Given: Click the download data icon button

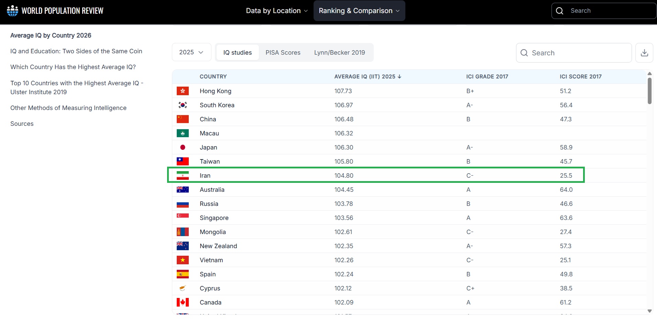Looking at the screenshot, I should (x=644, y=53).
